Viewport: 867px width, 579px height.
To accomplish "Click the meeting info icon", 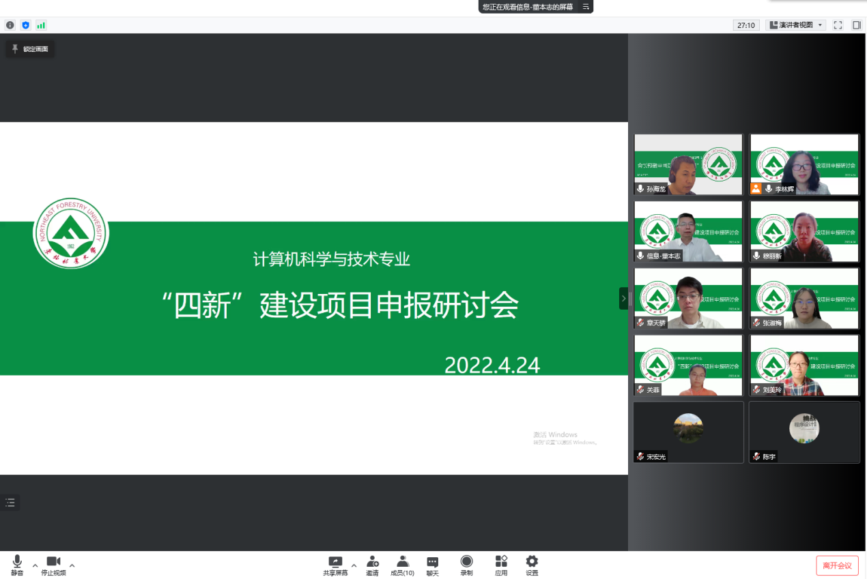I will coord(10,25).
